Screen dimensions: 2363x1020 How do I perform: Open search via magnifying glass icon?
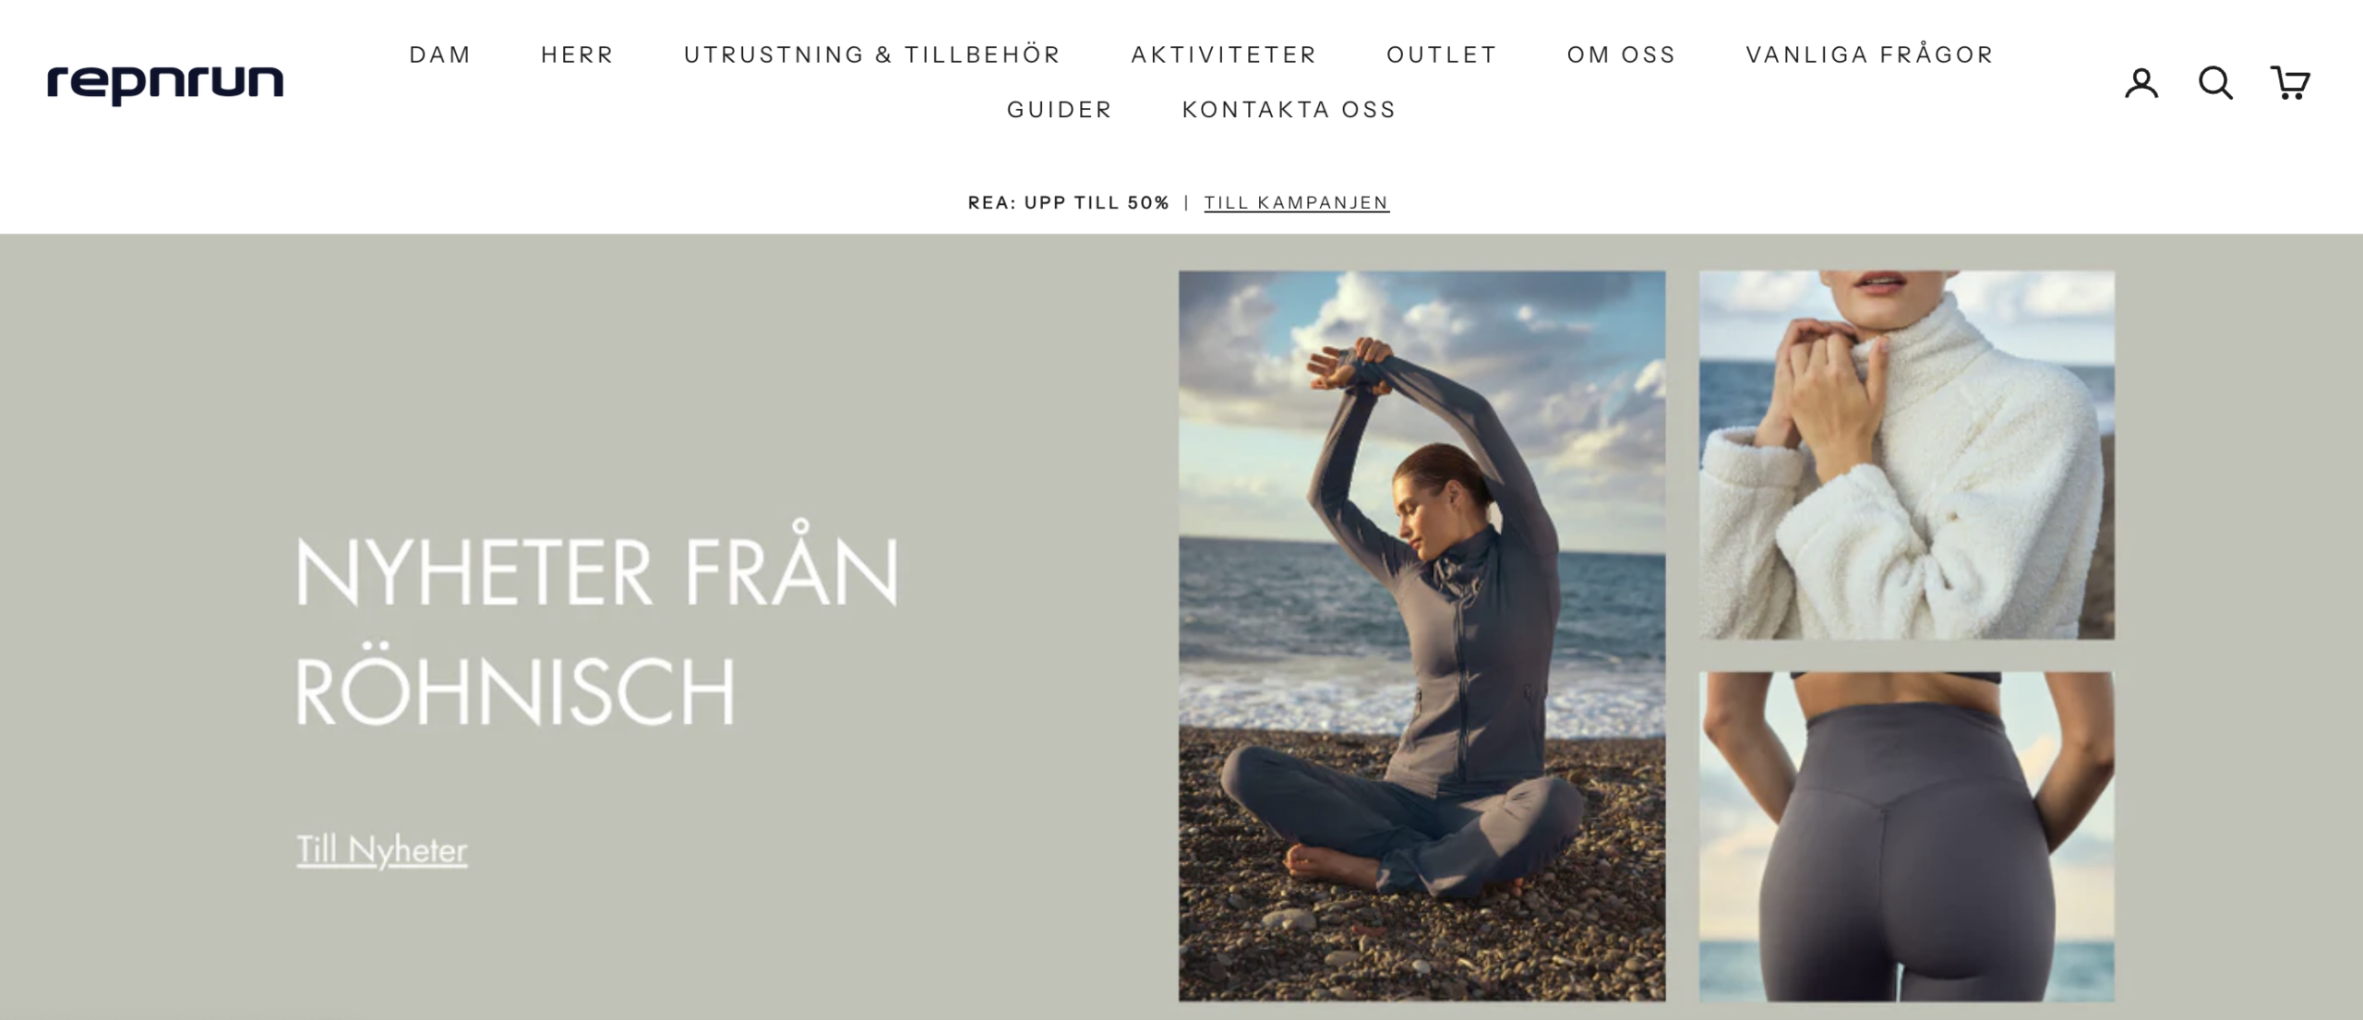coord(2215,82)
